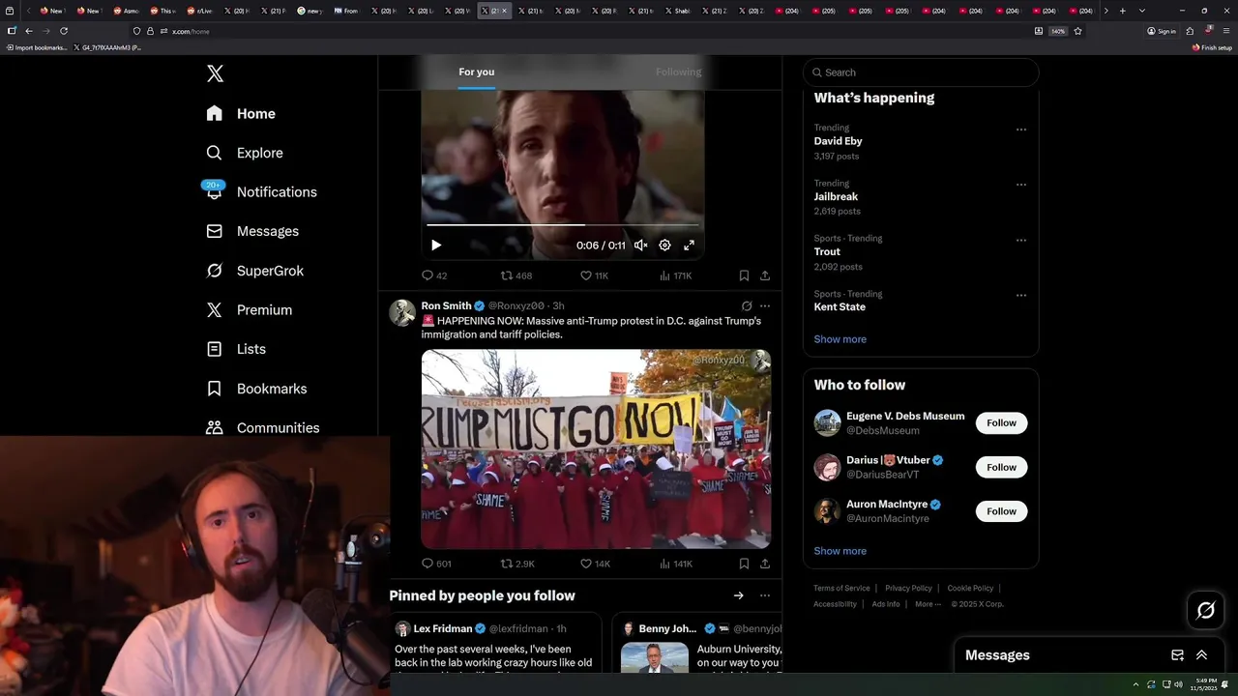The width and height of the screenshot is (1238, 696).
Task: Open more options for Trout trend
Action: tap(1020, 240)
